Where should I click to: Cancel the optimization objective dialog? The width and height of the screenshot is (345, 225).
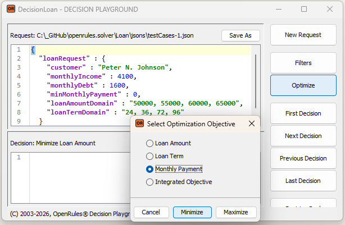(151, 212)
